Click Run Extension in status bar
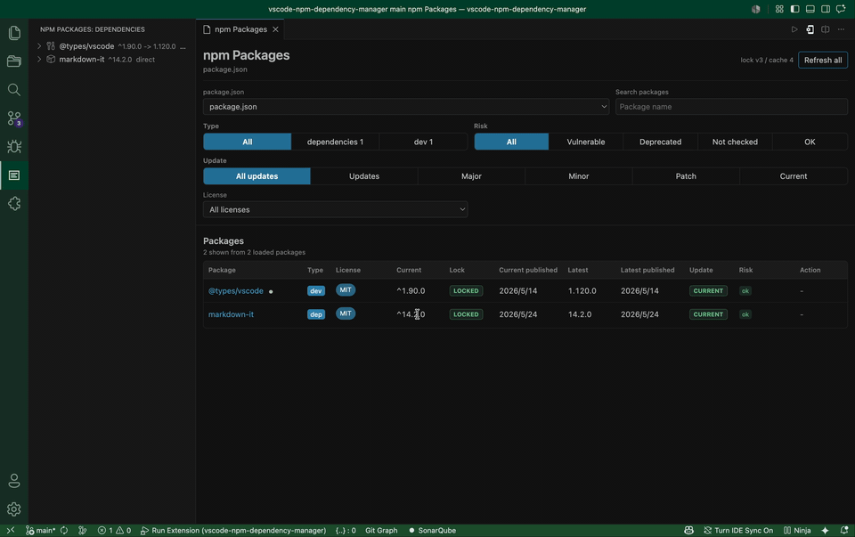The width and height of the screenshot is (855, 537). [x=233, y=531]
